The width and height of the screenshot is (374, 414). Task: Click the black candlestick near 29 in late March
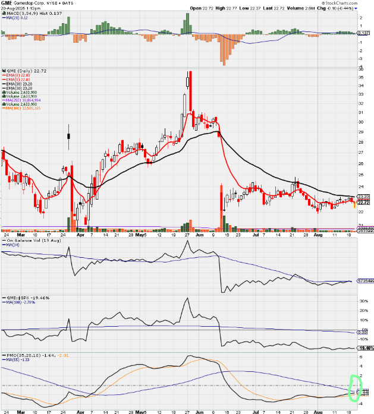point(69,136)
